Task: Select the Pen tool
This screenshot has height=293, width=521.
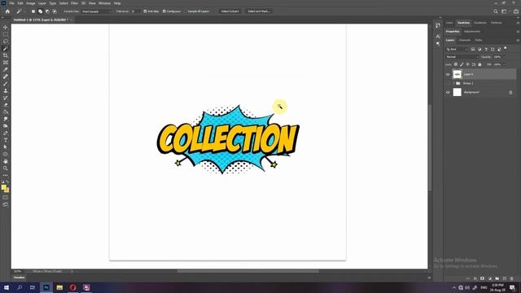Action: click(x=6, y=133)
